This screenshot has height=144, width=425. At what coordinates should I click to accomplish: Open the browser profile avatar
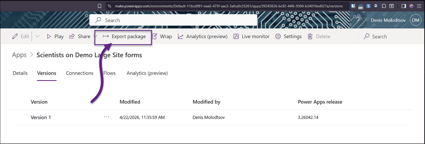[412, 6]
